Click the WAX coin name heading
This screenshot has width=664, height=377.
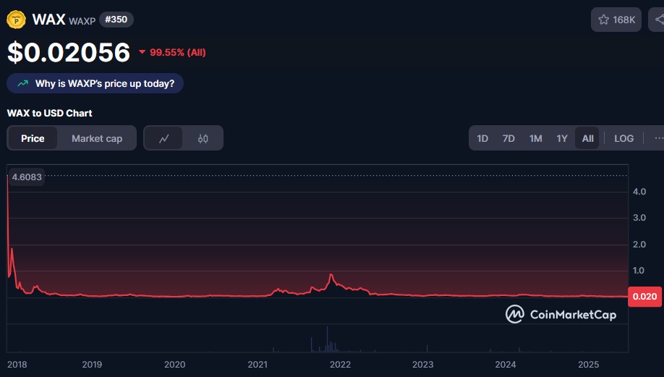pyautogui.click(x=48, y=20)
